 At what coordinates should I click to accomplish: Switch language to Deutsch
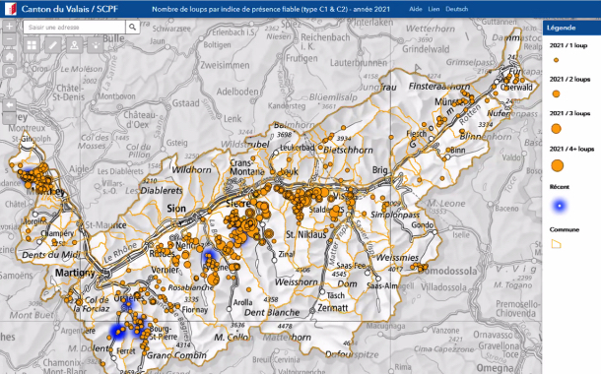(456, 9)
